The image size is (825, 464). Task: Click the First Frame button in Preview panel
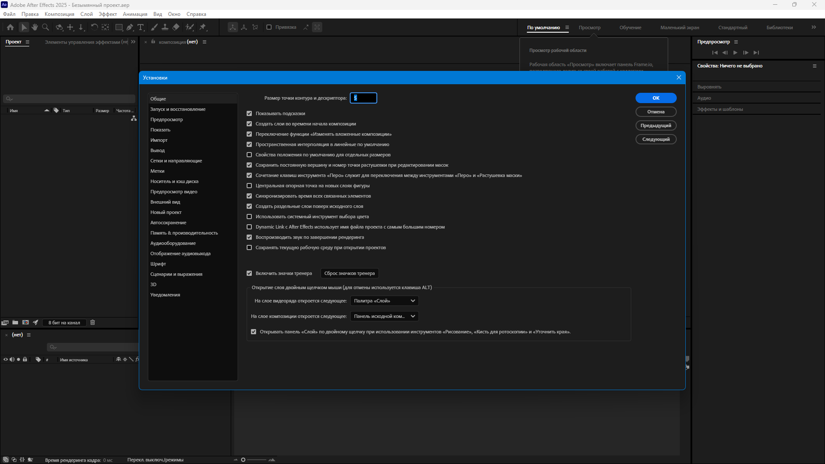tap(715, 52)
